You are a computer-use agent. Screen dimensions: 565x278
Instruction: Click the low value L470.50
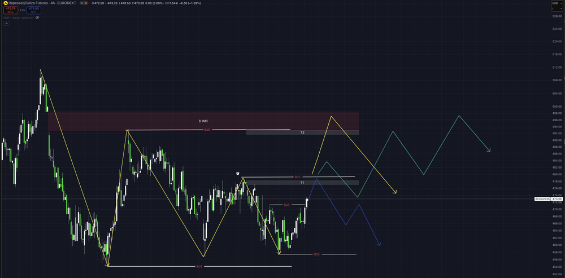pyautogui.click(x=125, y=3)
